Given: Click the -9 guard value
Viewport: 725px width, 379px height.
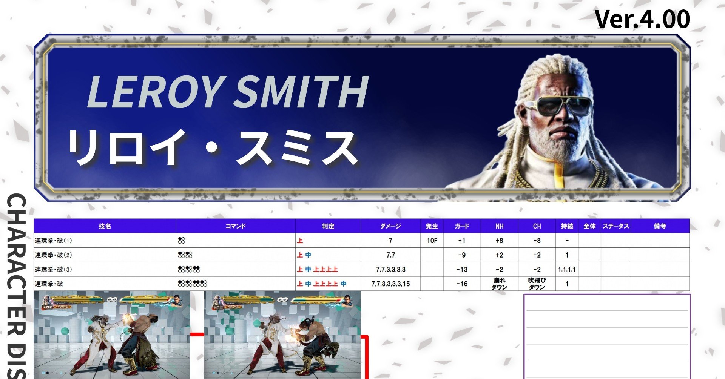Looking at the screenshot, I should [462, 255].
